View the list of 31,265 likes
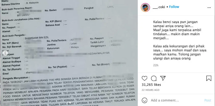The height and width of the screenshot is (106, 215). pyautogui.click(x=151, y=85)
